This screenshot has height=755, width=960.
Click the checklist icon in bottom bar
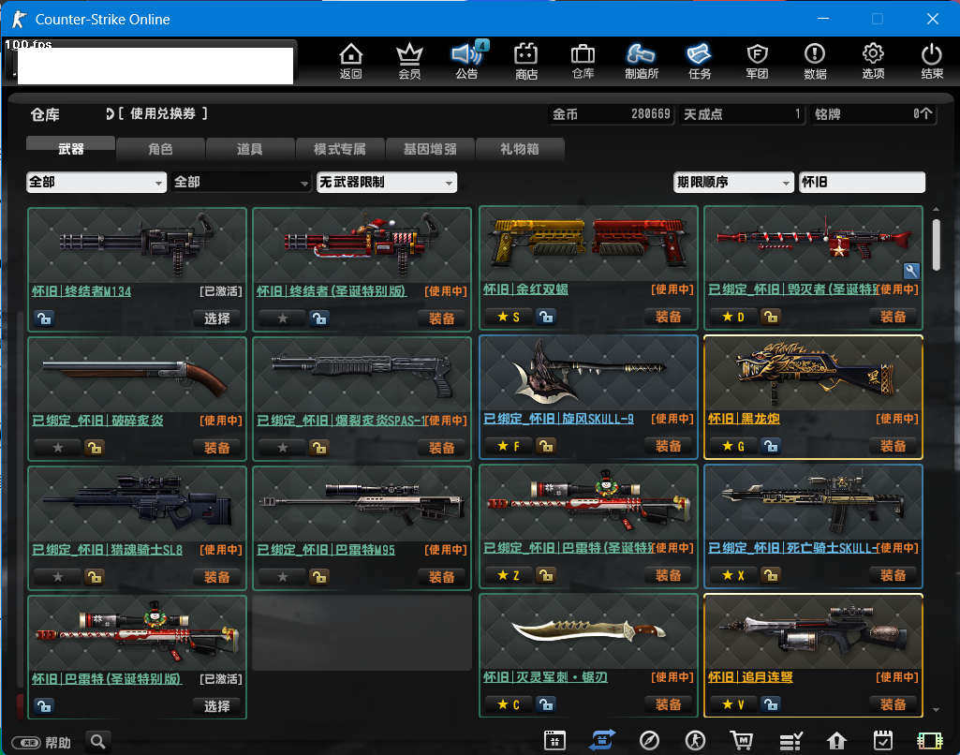(x=790, y=741)
